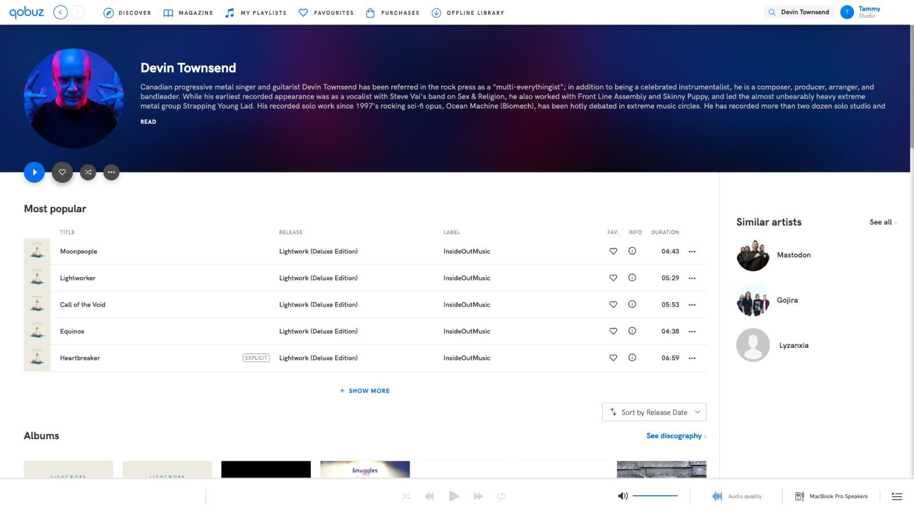Screen dimensions: 914x514
Task: Click the page vertical scrollbar
Action: 912,86
